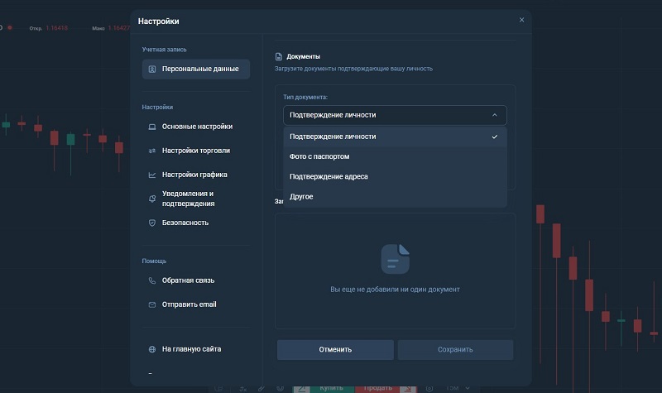
Task: Click the empty documents placeholder icon
Action: (x=396, y=259)
